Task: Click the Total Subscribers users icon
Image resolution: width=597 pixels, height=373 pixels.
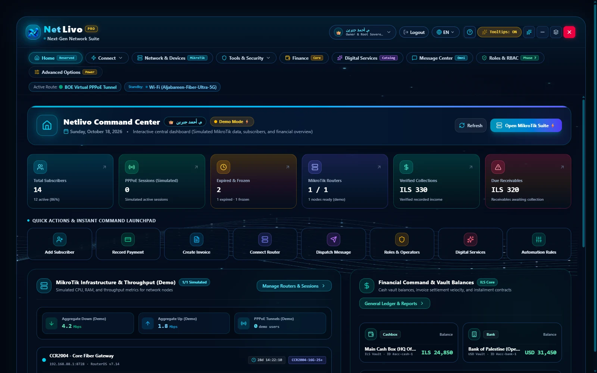Action: 40,167
